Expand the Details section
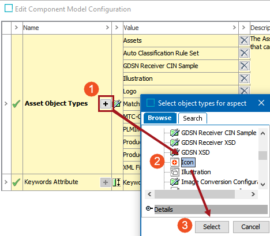This screenshot has width=270, height=236. pyautogui.click(x=149, y=208)
